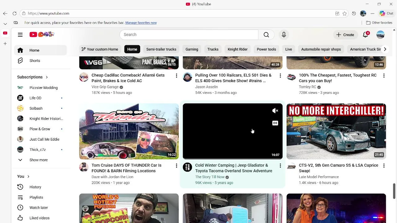Start voice search with microphone icon

click(x=284, y=35)
